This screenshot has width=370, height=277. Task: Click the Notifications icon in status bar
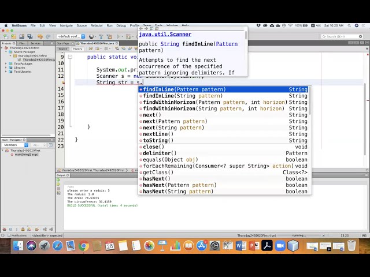9,235
